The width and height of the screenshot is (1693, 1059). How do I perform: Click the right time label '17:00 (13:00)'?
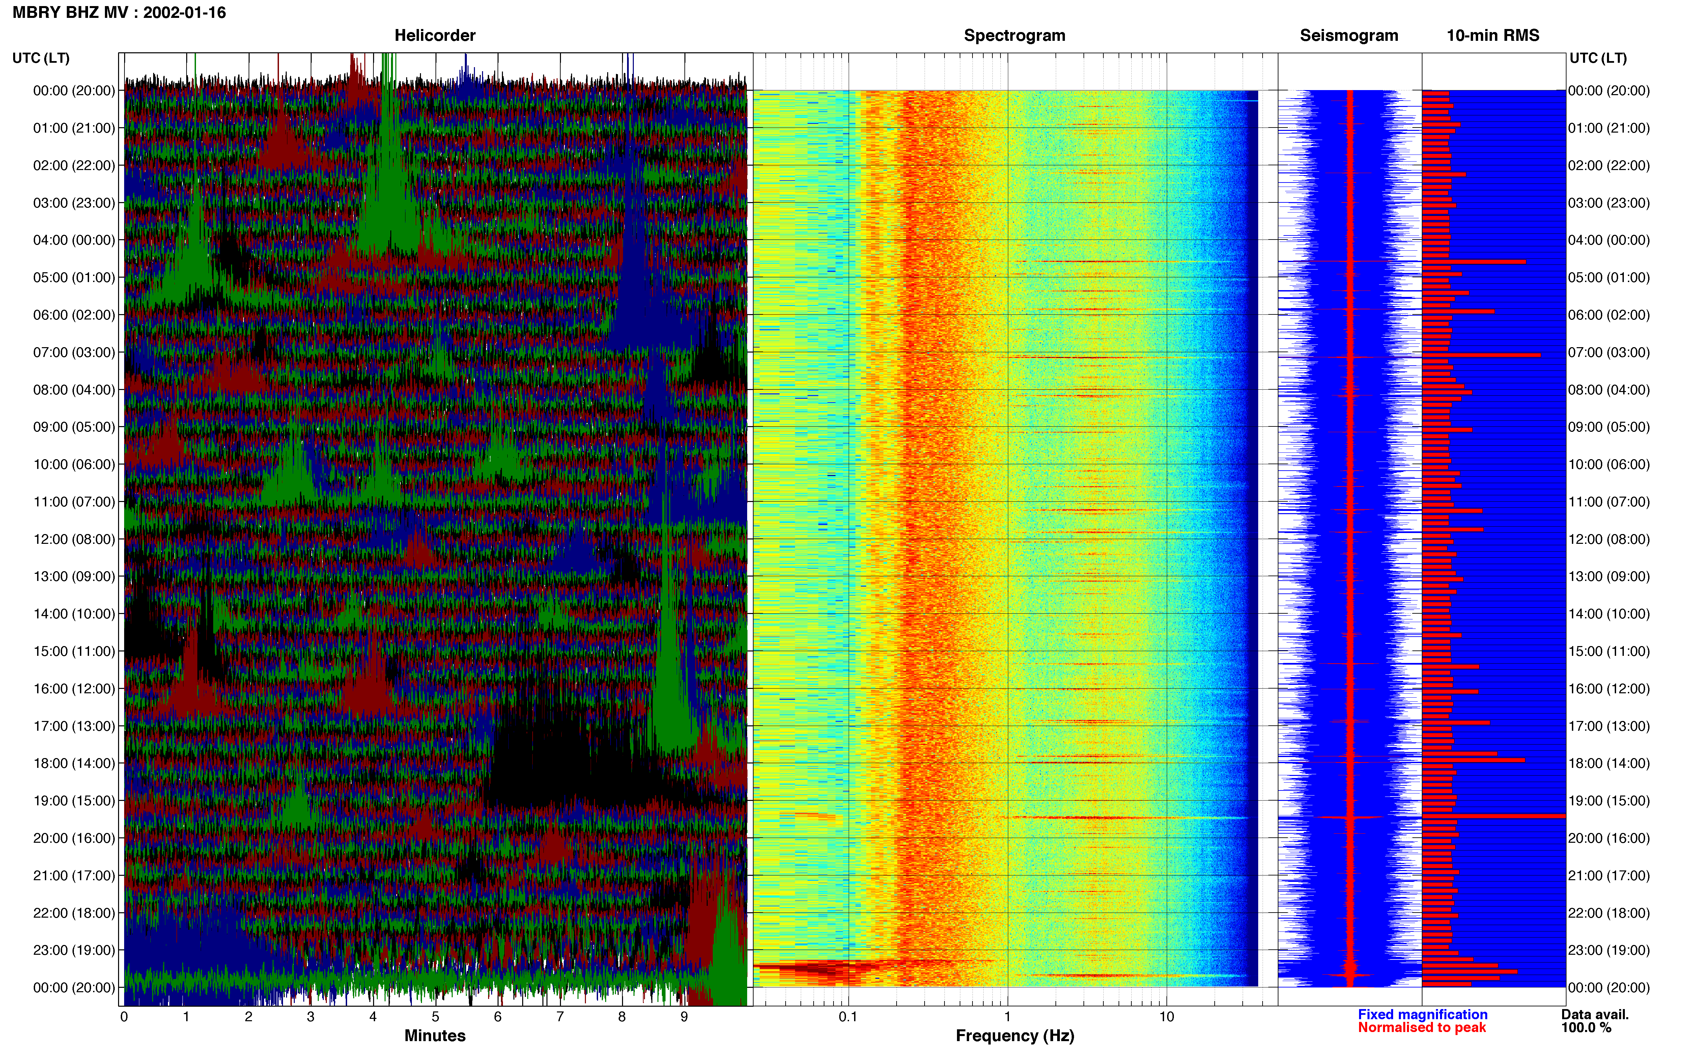pyautogui.click(x=1609, y=726)
